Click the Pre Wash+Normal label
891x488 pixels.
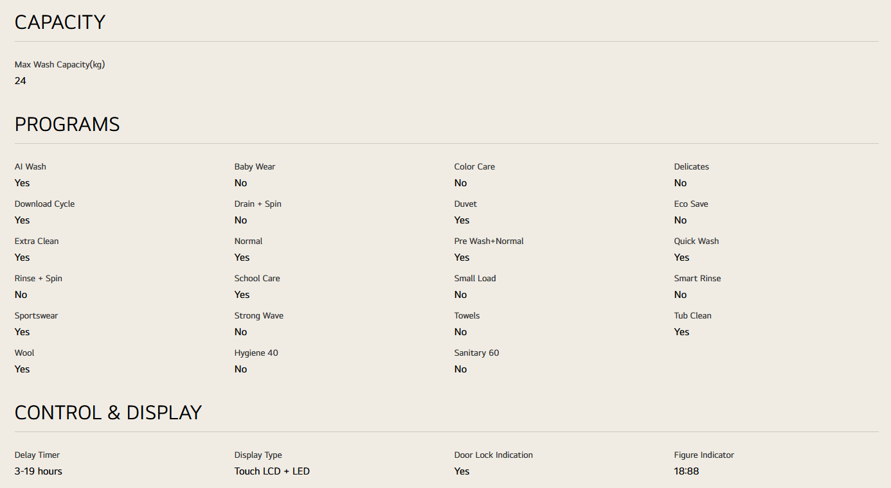click(x=489, y=241)
